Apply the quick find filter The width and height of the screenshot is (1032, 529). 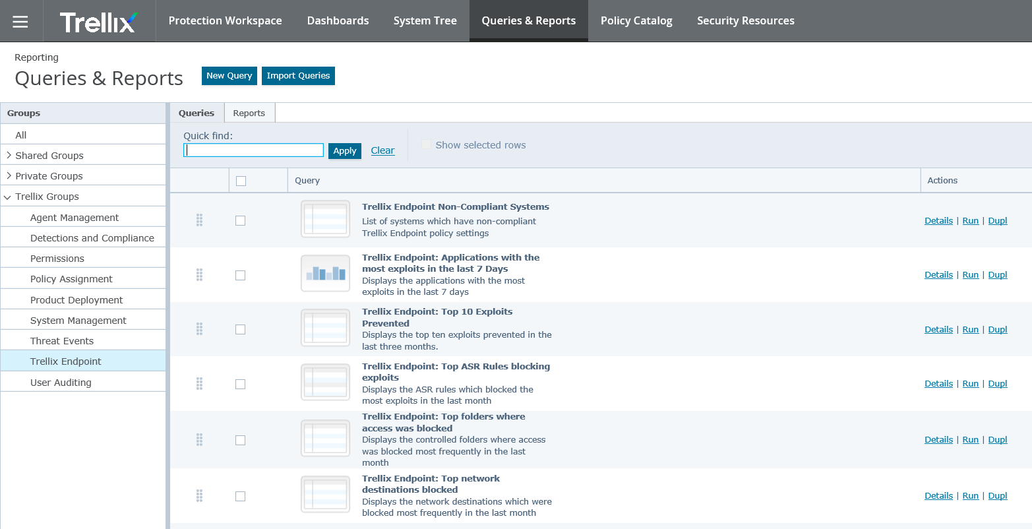point(345,151)
